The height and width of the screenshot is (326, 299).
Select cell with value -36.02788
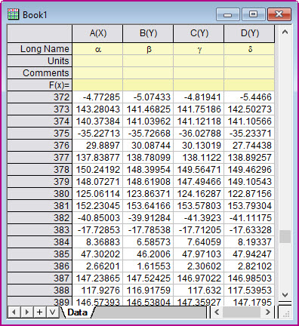tap(199, 134)
